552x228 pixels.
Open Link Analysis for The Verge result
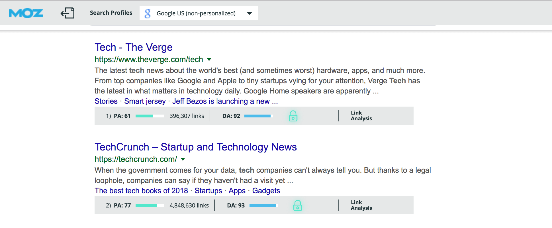click(361, 116)
